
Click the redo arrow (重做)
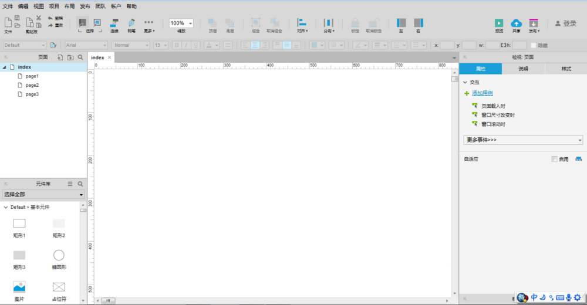click(x=50, y=25)
